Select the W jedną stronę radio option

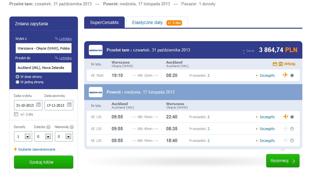pos(17,82)
